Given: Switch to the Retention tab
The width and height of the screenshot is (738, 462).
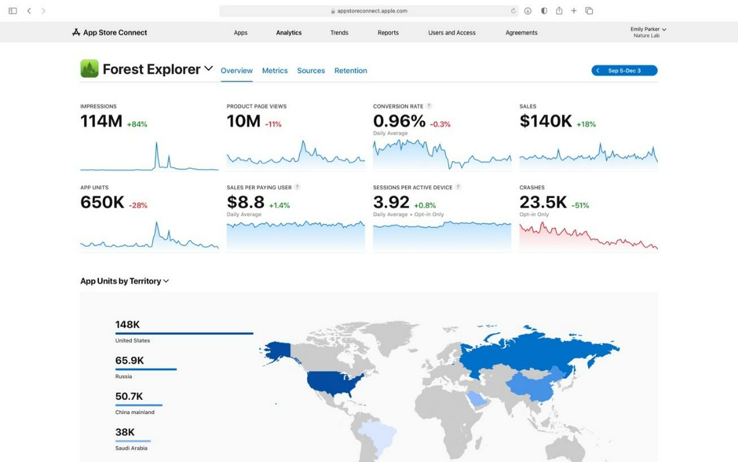Looking at the screenshot, I should click(351, 71).
